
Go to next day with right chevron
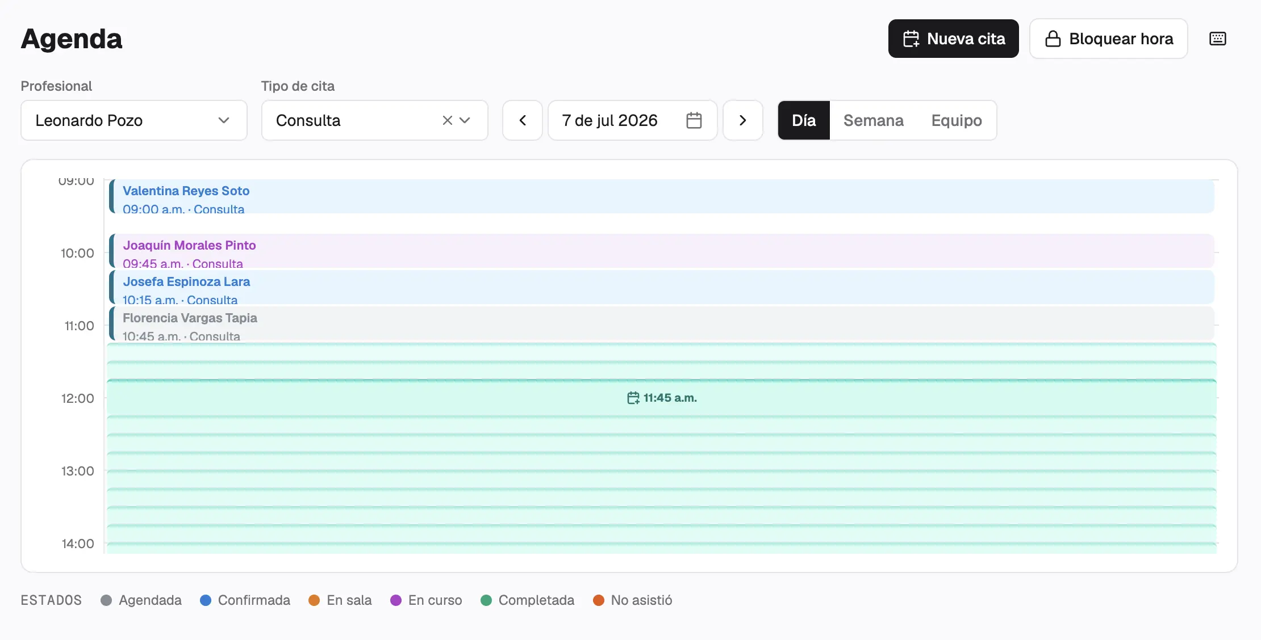click(x=742, y=120)
